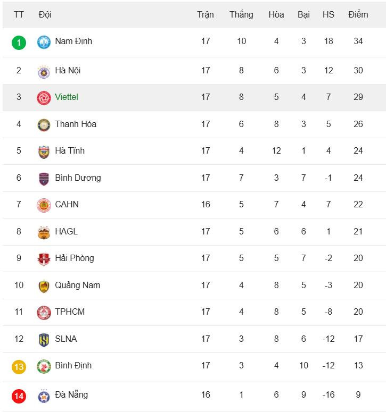Open the Quảng Nam team name

click(x=77, y=285)
